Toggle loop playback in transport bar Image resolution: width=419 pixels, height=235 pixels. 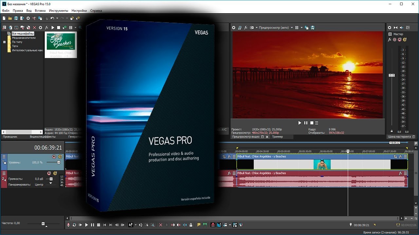(74, 225)
